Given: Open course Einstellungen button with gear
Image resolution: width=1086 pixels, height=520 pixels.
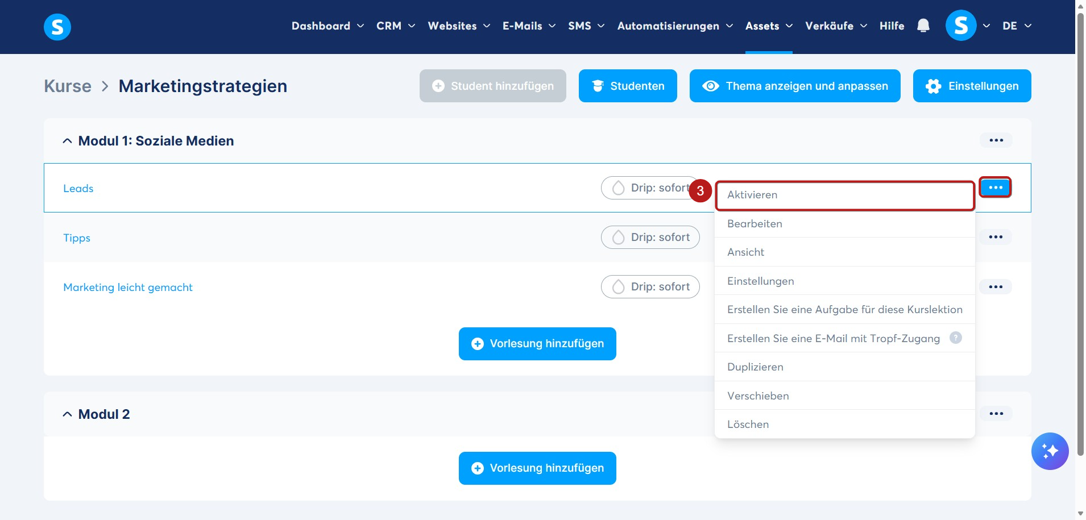Looking at the screenshot, I should (972, 86).
